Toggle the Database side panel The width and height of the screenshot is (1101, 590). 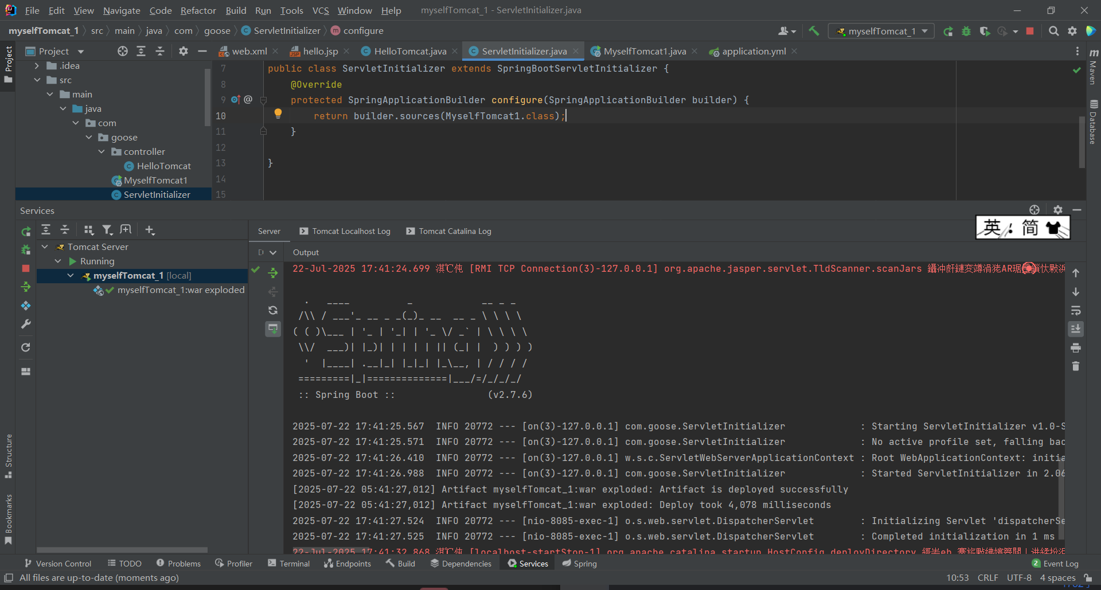(1094, 122)
